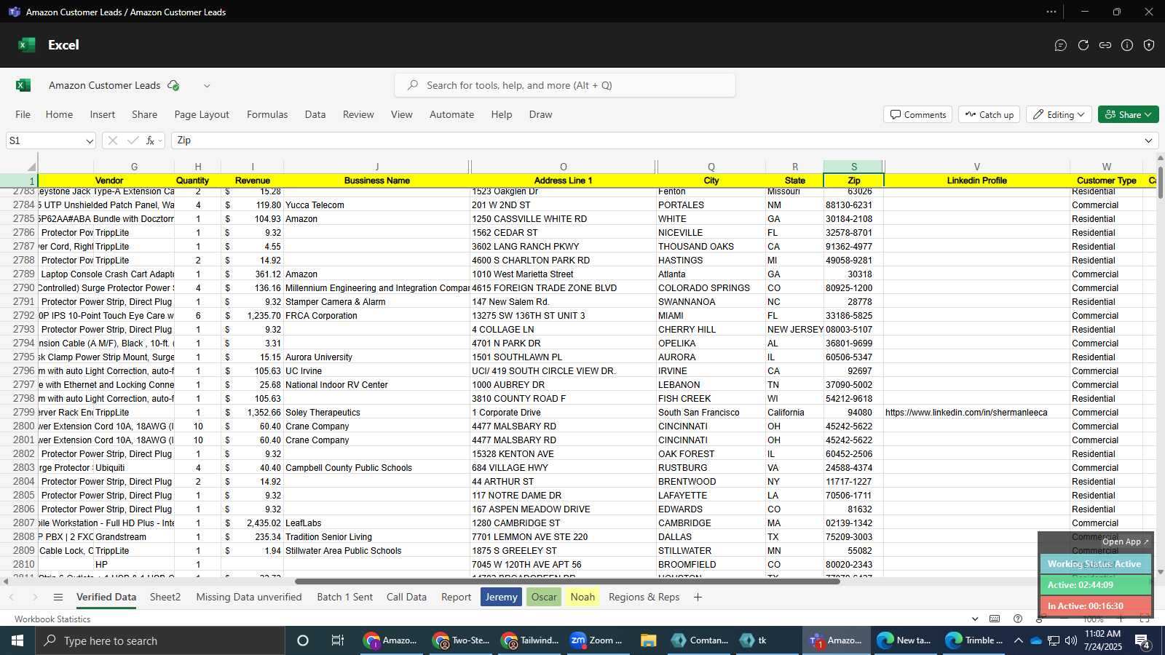Open Windows Start menu
This screenshot has height=655, width=1165.
click(17, 640)
